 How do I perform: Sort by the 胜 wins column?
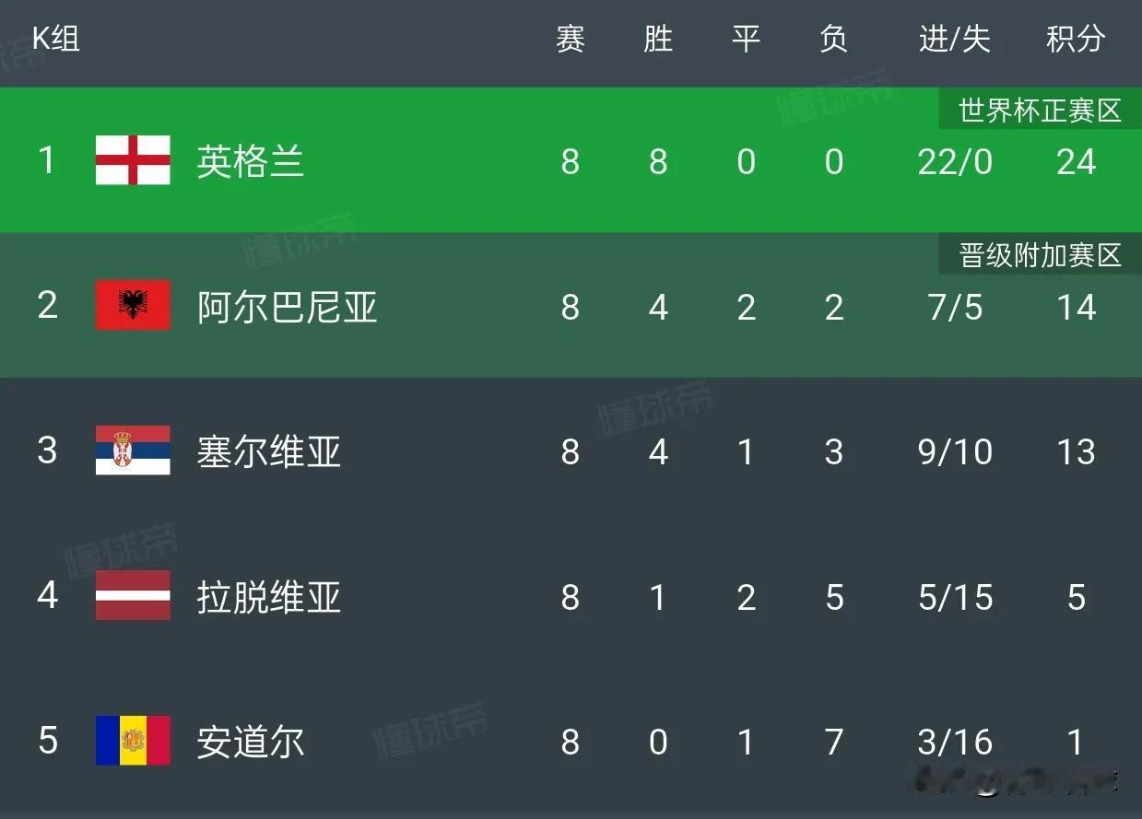coord(658,39)
